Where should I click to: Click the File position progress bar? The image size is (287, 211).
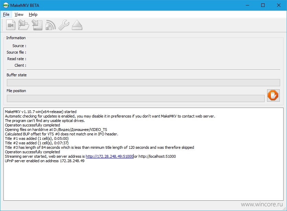(x=136, y=98)
